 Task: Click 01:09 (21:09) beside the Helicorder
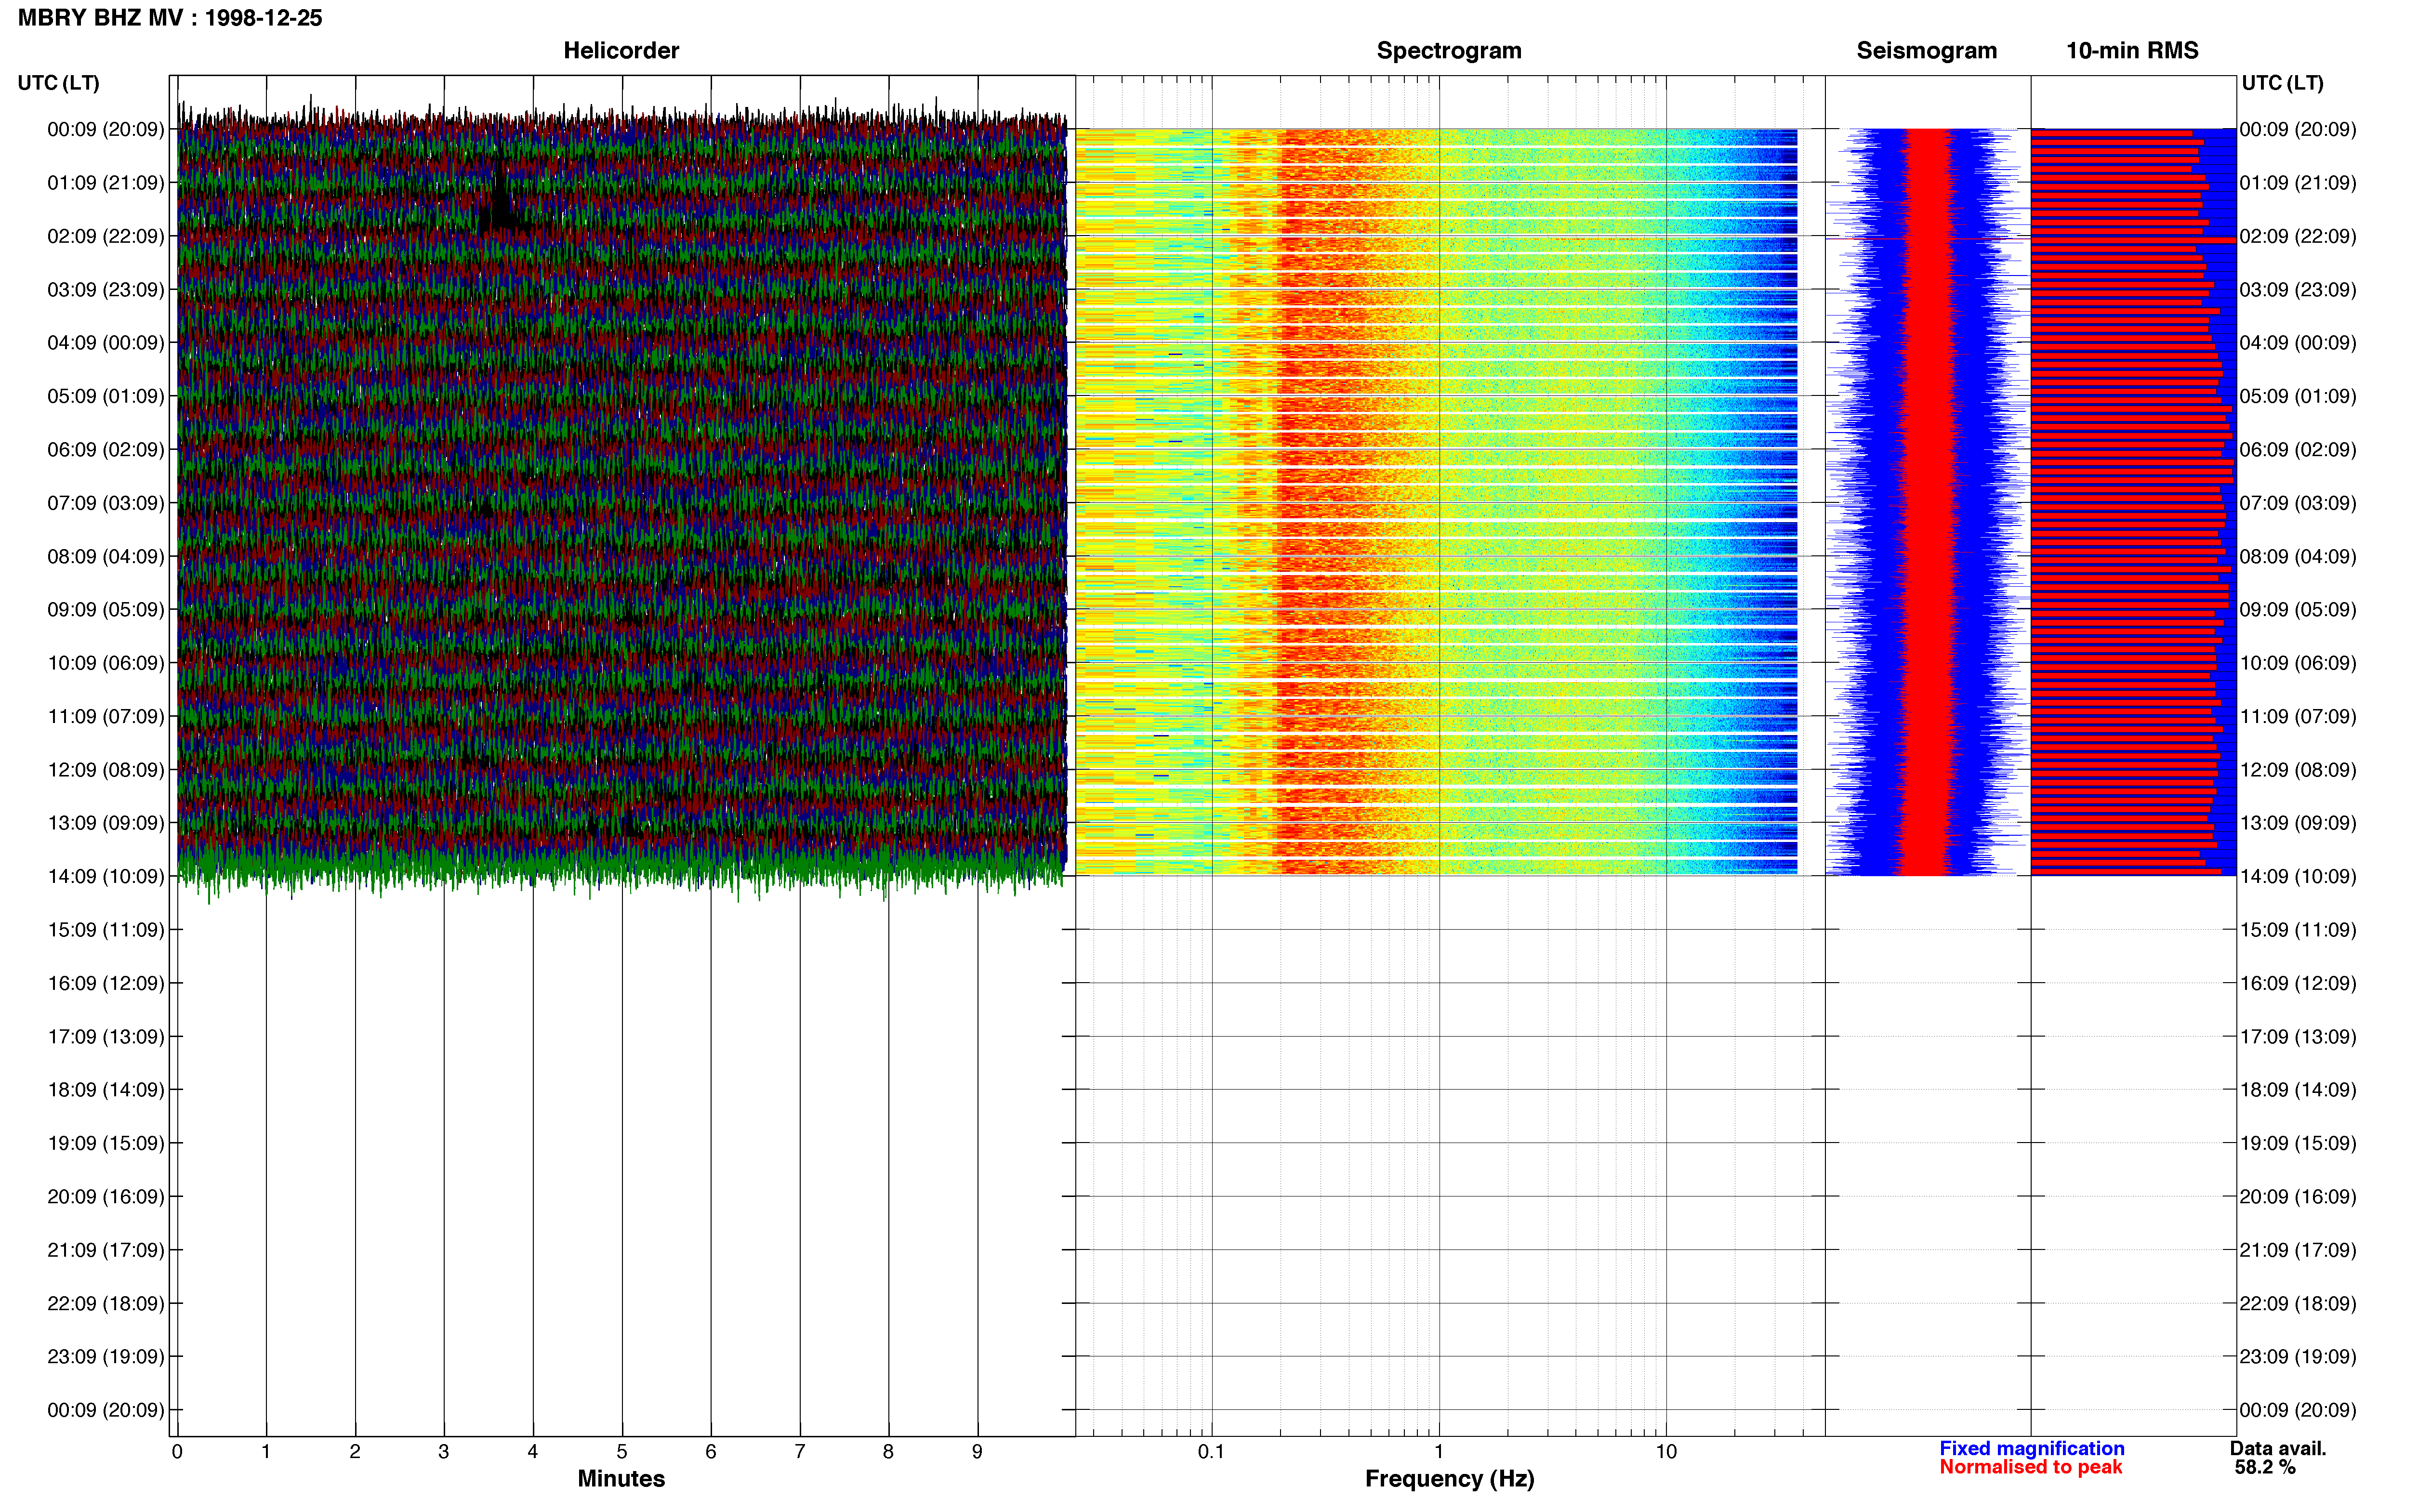[106, 183]
